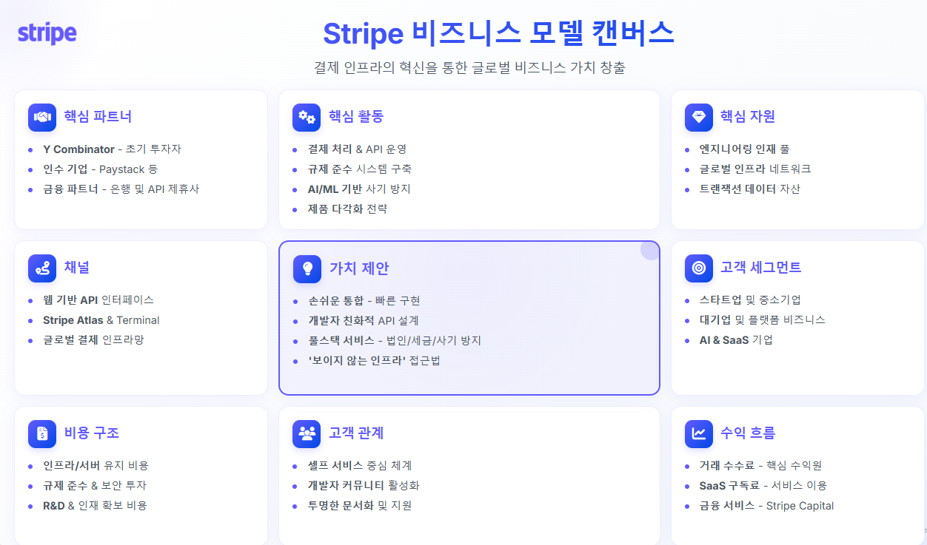Click the lightbulb icon beside 가치 제안

click(307, 269)
